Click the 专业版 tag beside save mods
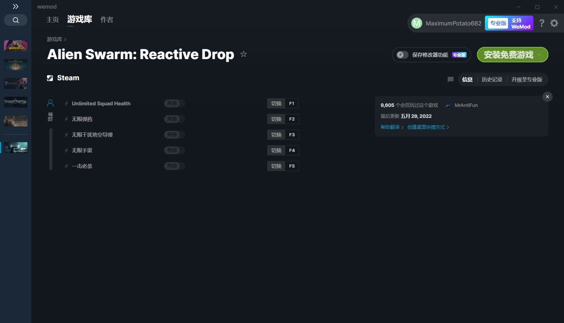This screenshot has width=564, height=323. 459,55
